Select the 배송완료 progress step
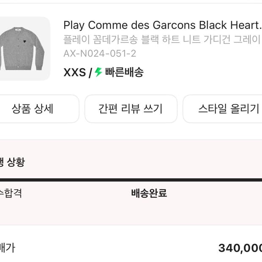Screen dimensions: 262x262 149,194
